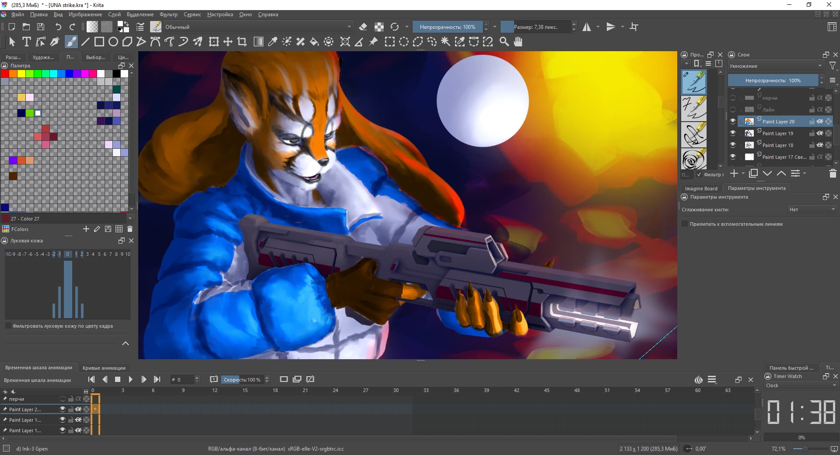The height and width of the screenshot is (455, 840).
Task: Check filter onion skin by frame color
Action: pyautogui.click(x=8, y=326)
